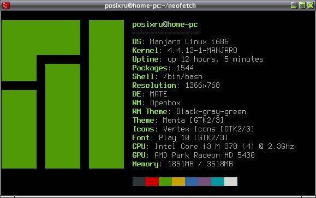Screen dimensions: 316x198
Task: Click the window title posixru@home-pc:~/neofetch
Action: [150, 5]
